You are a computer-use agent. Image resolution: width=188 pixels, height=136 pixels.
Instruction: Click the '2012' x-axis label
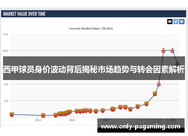click(x=38, y=120)
